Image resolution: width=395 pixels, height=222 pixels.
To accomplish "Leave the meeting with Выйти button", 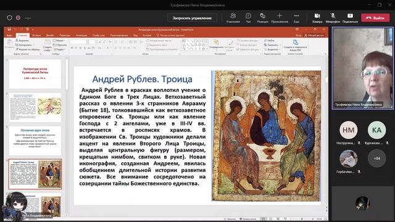I will [375, 18].
